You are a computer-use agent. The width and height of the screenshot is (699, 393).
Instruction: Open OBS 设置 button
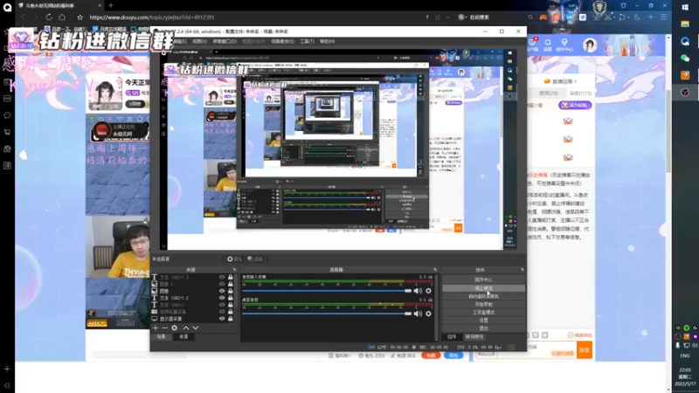tap(483, 321)
